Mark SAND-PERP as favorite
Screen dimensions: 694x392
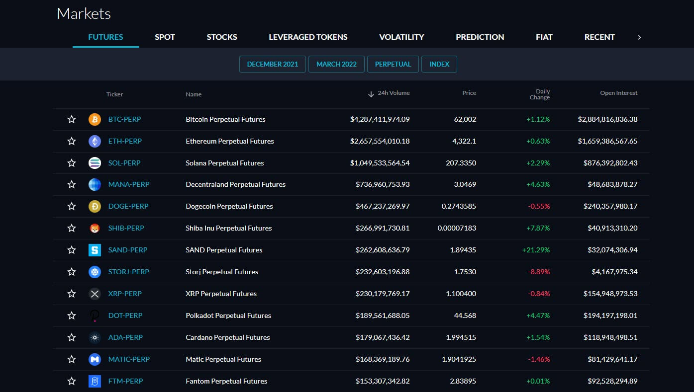click(x=72, y=250)
